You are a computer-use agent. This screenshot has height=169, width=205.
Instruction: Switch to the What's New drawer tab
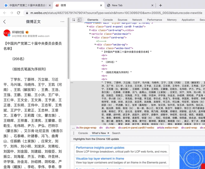coord(99,133)
